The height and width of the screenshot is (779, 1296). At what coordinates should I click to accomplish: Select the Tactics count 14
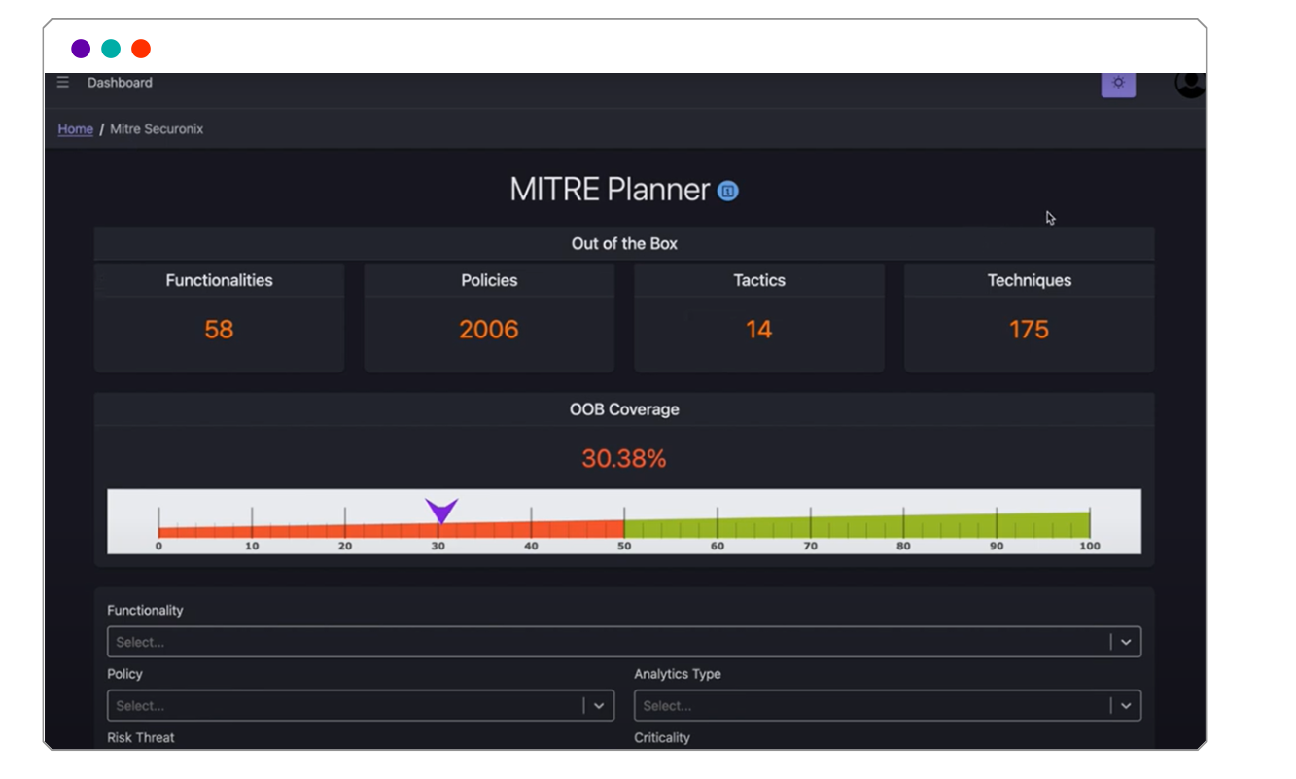pos(758,330)
